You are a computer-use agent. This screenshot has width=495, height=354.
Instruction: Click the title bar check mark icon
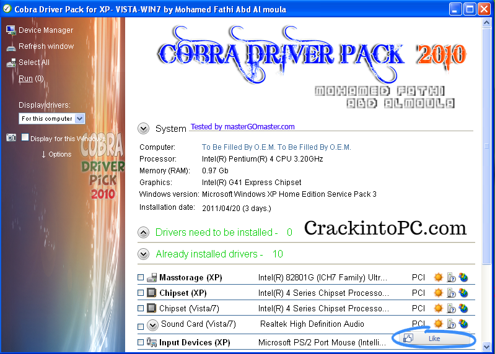pos(7,9)
